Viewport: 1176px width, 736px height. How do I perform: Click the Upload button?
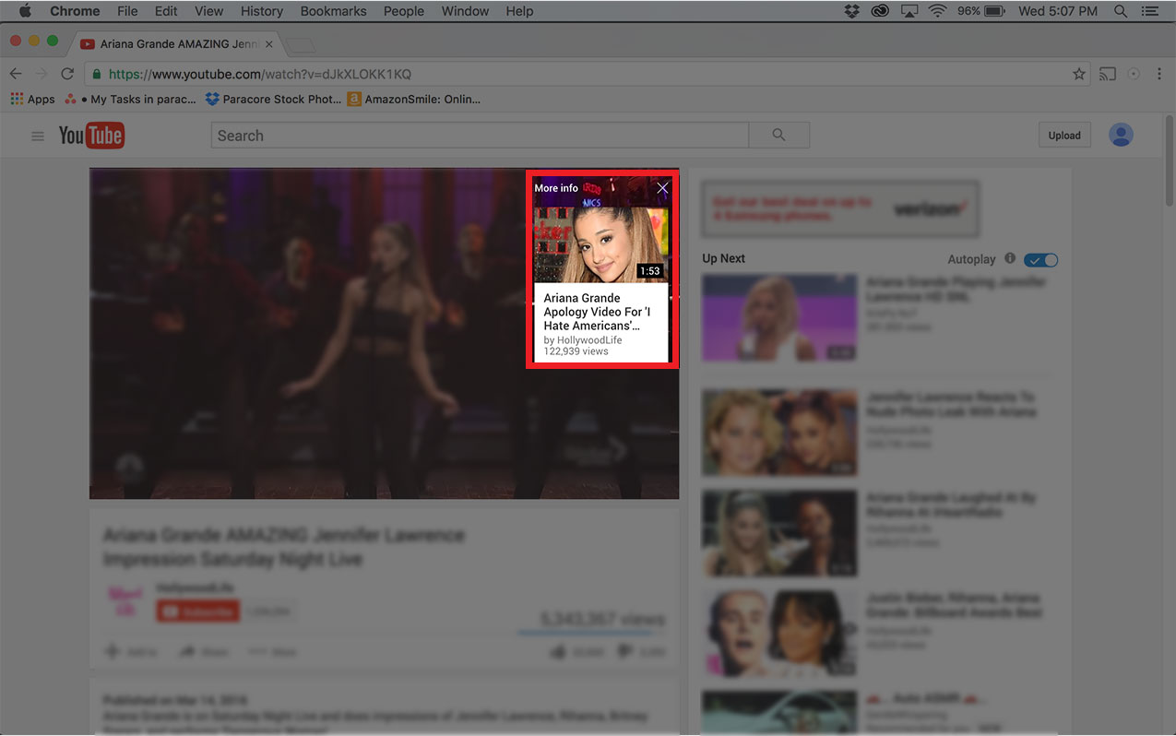tap(1064, 135)
